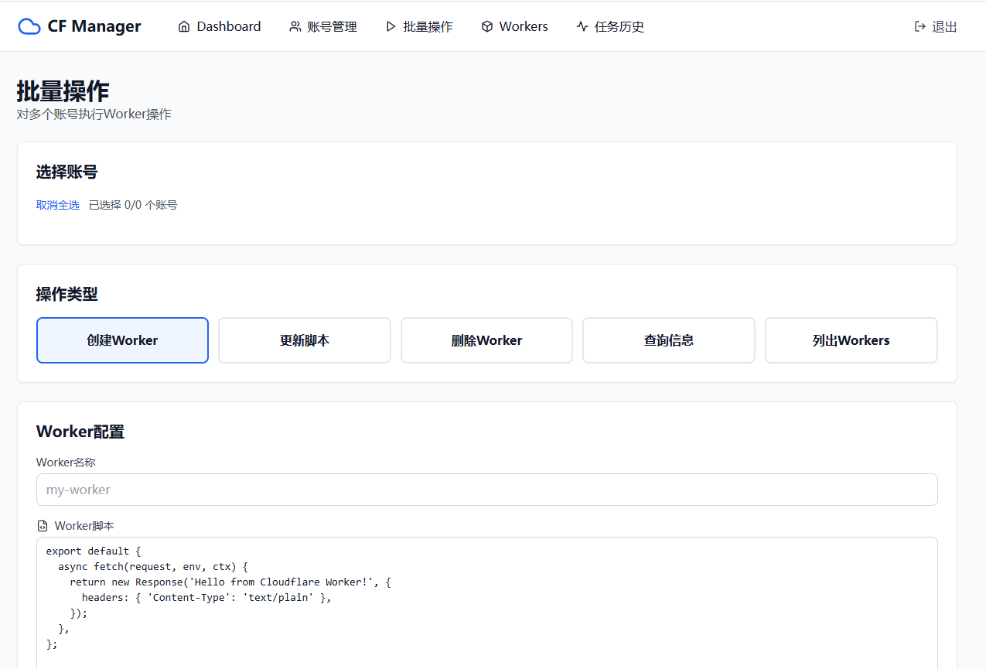Click the Worker脚本 label text
Screen dimensions: 986x669
point(84,526)
